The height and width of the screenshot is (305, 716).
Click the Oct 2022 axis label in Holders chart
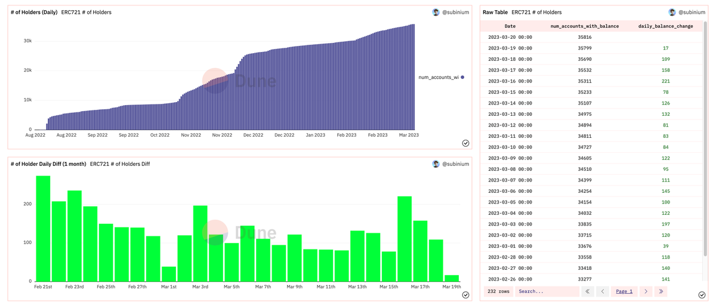coord(160,135)
